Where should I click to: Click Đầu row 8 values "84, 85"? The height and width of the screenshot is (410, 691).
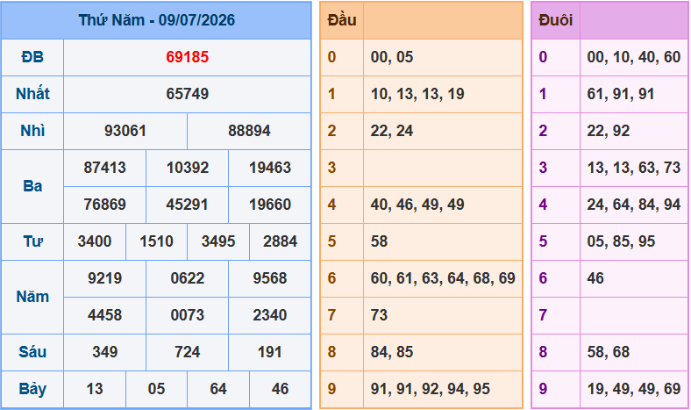coord(392,352)
